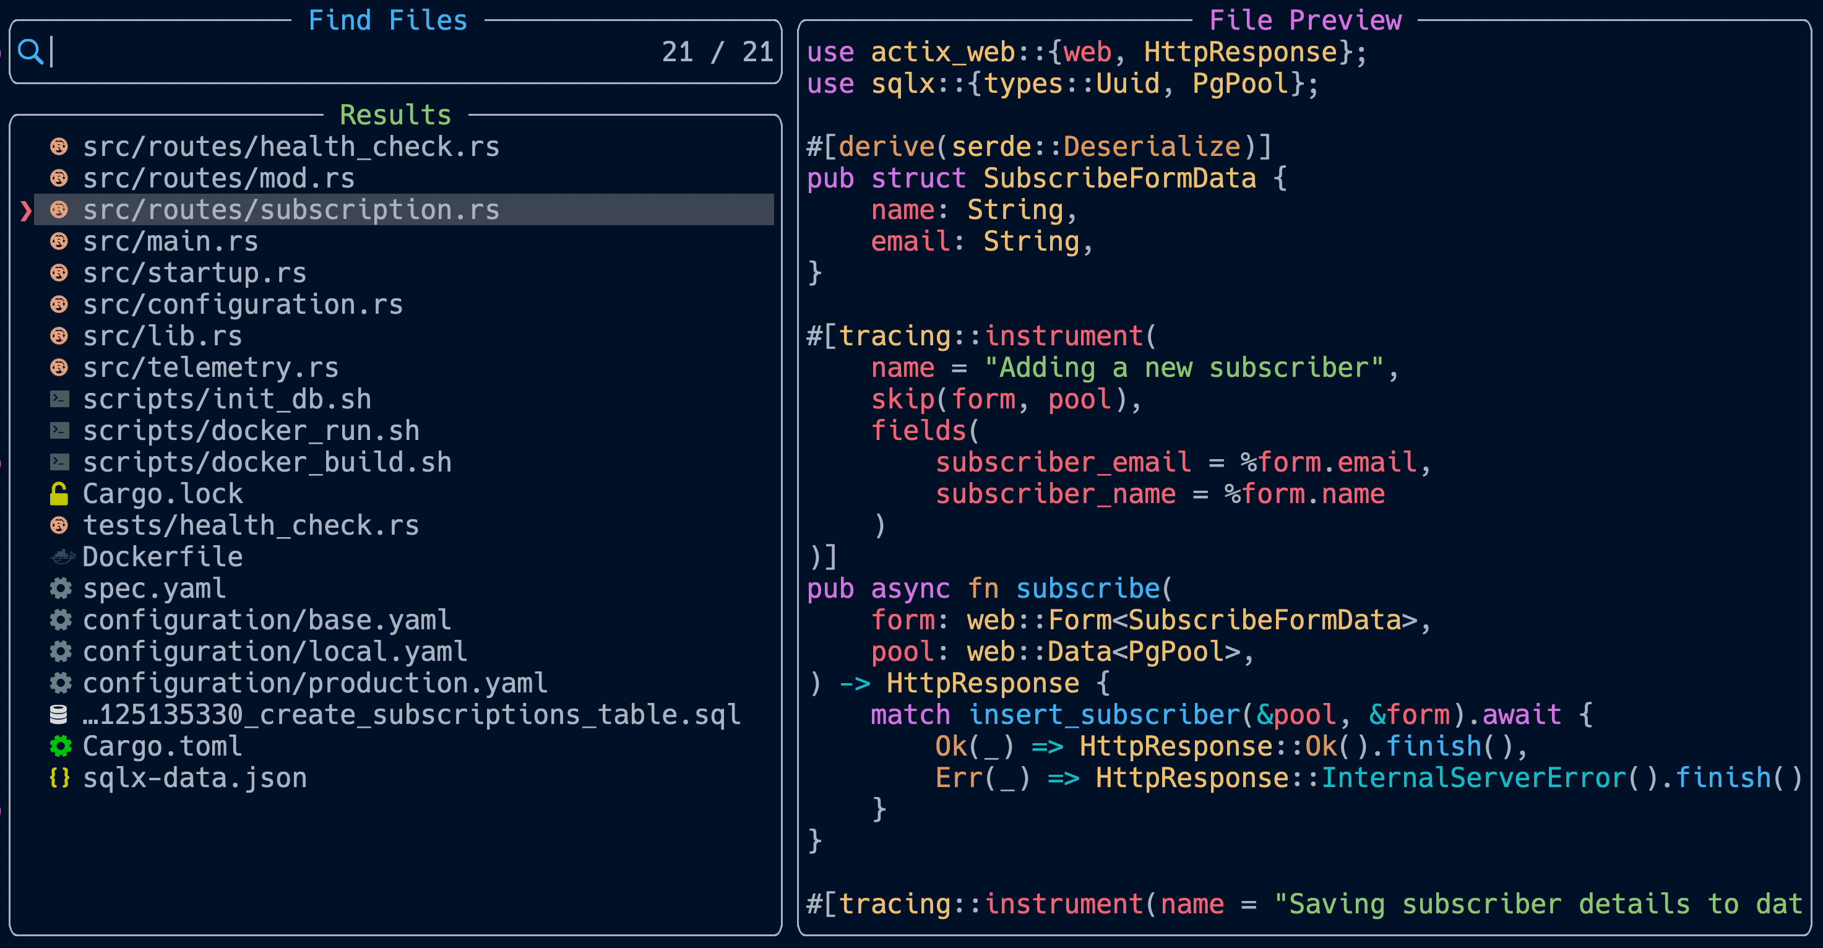The width and height of the screenshot is (1823, 948).
Task: Click the Rust icon beside src/main.rs
Action: [x=59, y=241]
